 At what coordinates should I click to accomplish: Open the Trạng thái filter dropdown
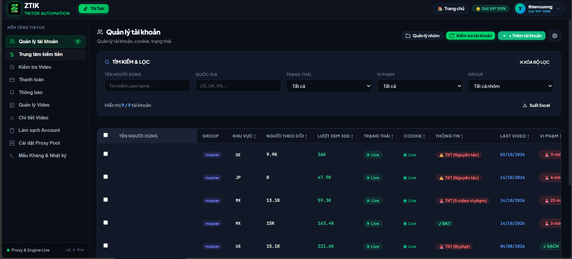(x=329, y=86)
